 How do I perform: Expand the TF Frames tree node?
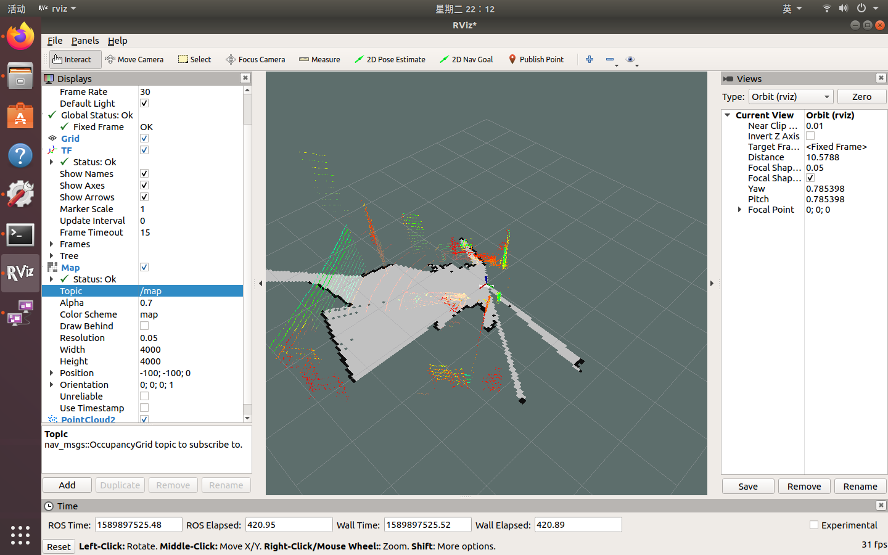(x=51, y=244)
